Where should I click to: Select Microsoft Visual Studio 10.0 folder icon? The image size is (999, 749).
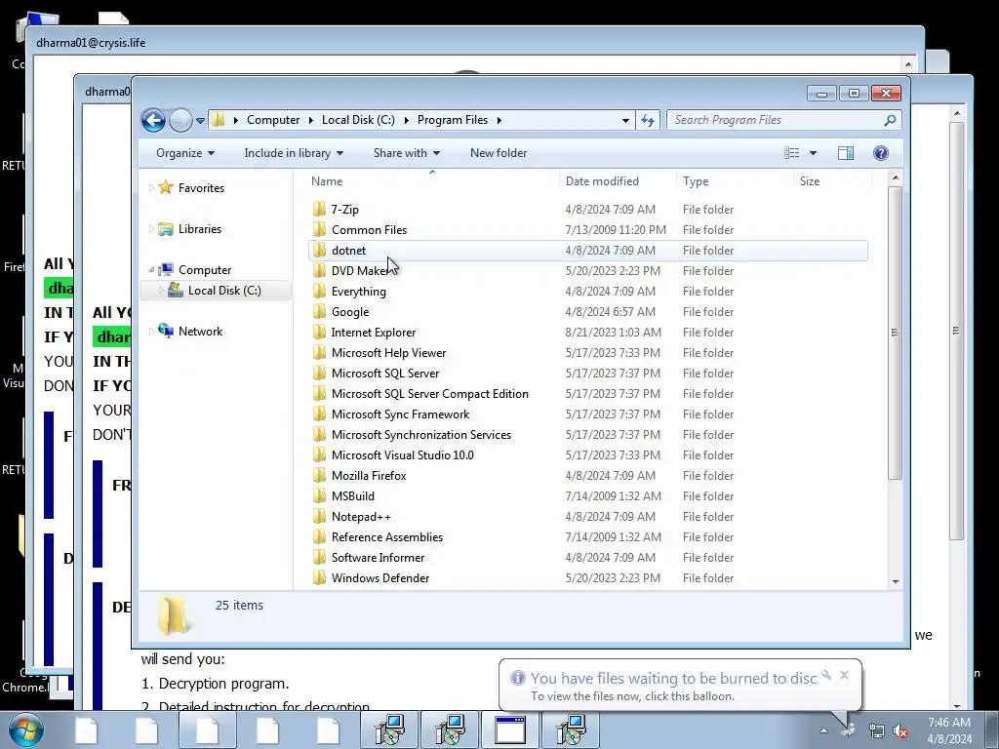[319, 454]
